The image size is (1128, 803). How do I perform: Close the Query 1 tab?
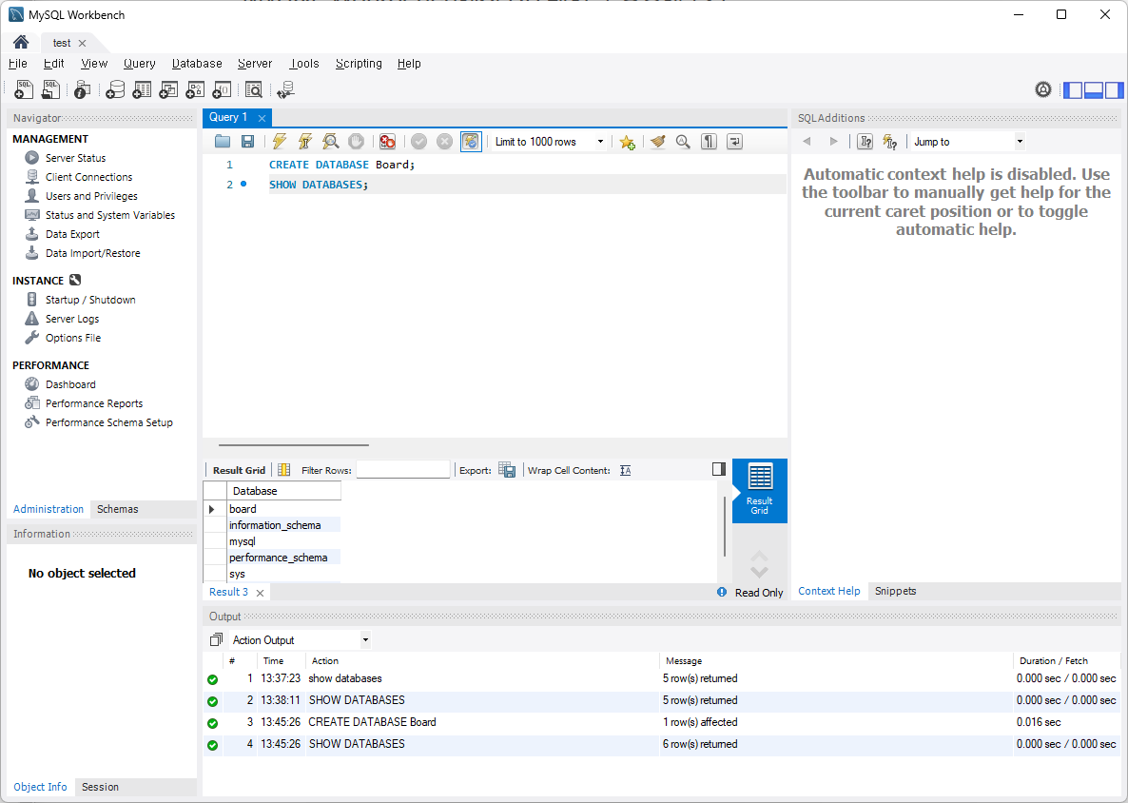coord(262,118)
